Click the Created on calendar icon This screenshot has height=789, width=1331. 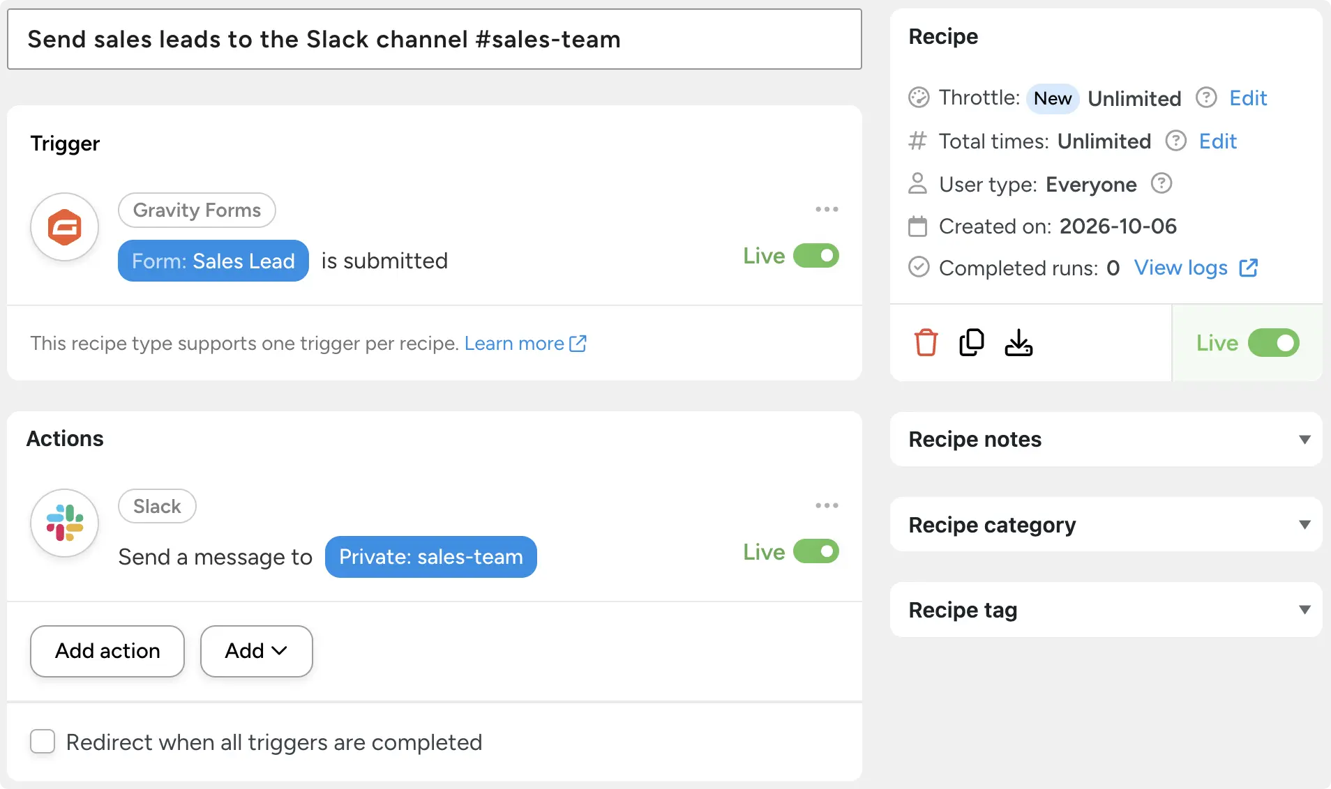[918, 227]
